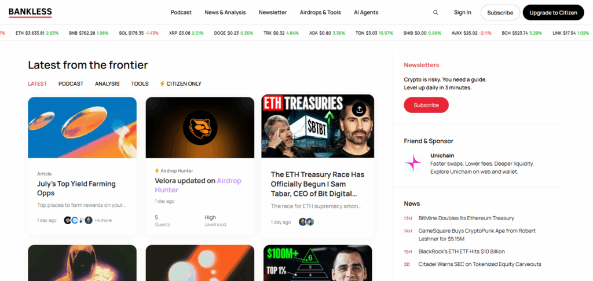Click the share icon on ETH Treasuries thumbnail
Screen dimensions: 593x281
click(x=359, y=110)
